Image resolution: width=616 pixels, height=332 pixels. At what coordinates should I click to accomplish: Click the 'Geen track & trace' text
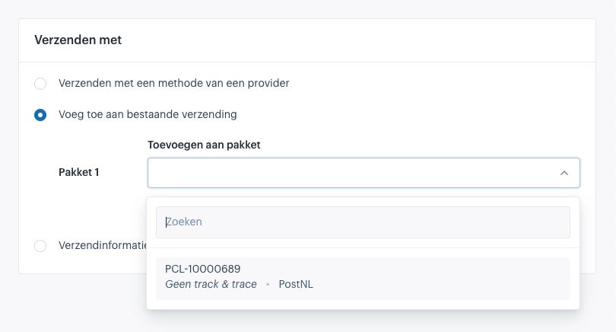click(x=210, y=285)
